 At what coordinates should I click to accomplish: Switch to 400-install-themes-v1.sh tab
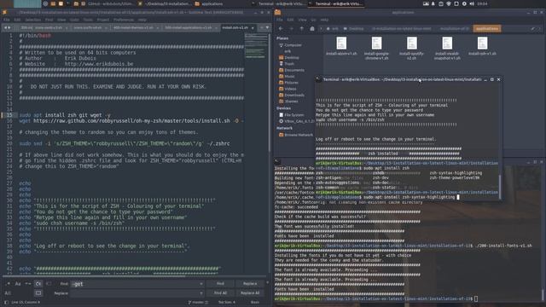[x=133, y=27]
